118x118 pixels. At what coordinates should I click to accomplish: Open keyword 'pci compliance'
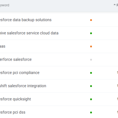pyautogui.click(x=20, y=73)
